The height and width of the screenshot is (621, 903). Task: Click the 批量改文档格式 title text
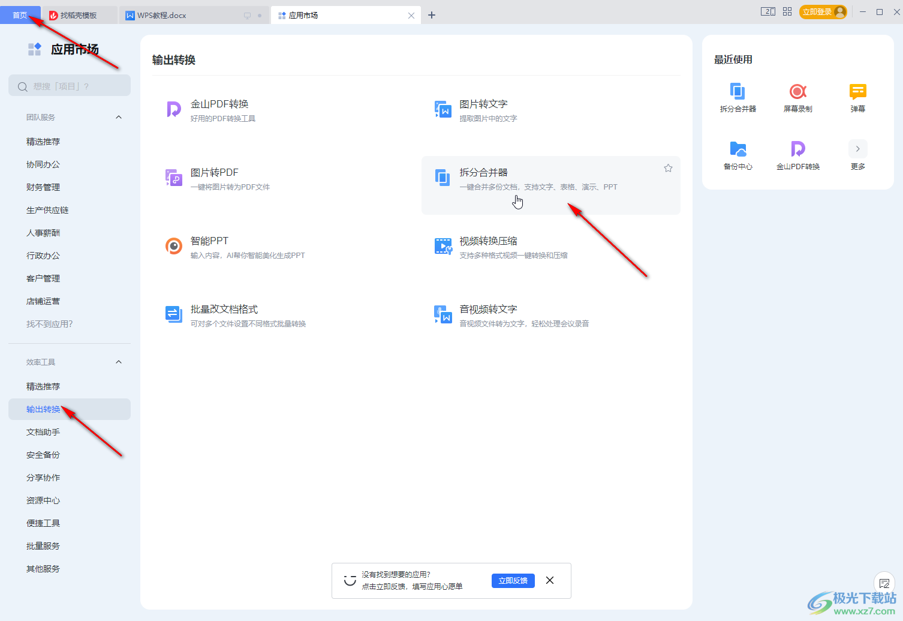(224, 309)
